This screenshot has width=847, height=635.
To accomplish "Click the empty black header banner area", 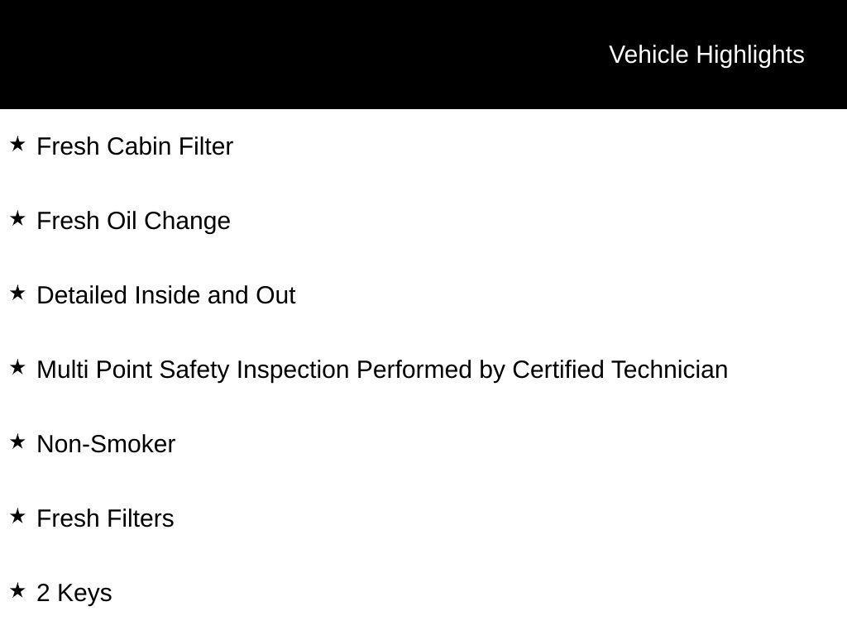I will pyautogui.click(x=290, y=55).
